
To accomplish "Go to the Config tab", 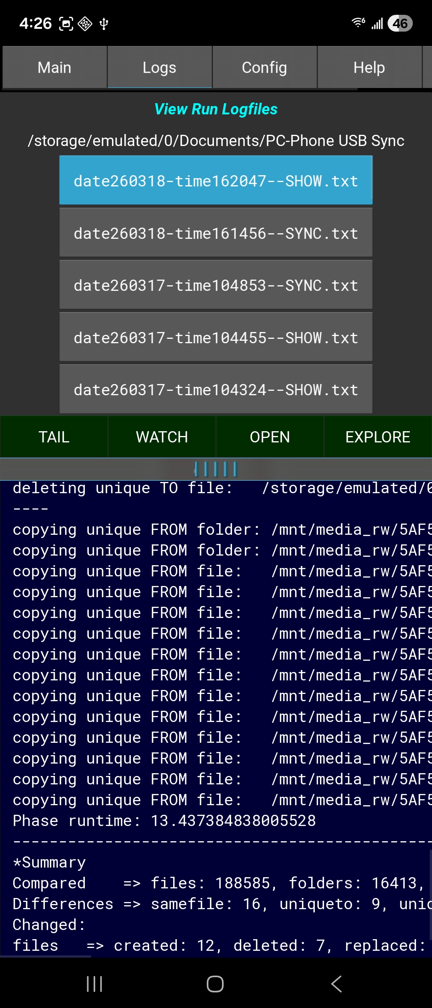I will (x=264, y=67).
